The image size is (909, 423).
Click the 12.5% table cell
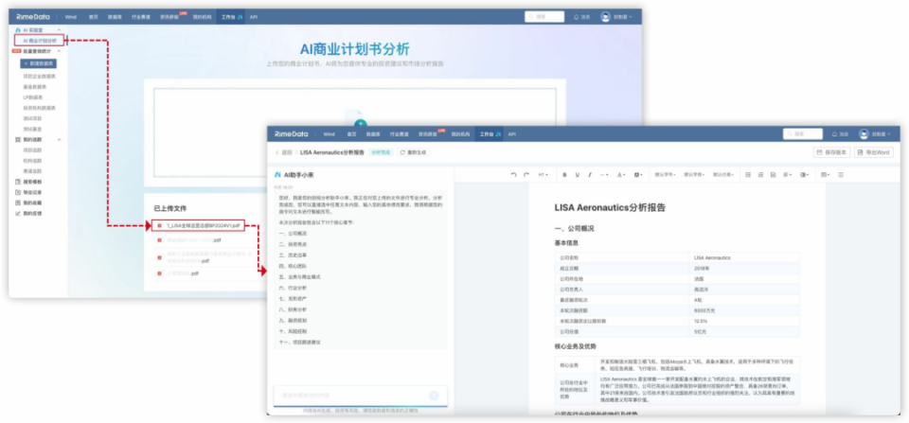tap(701, 321)
